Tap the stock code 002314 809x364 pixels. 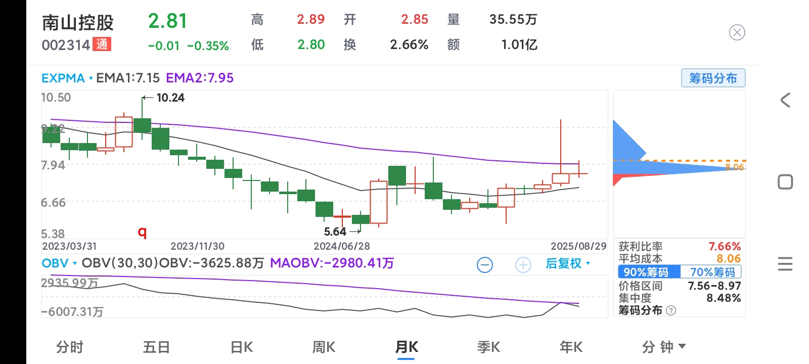point(66,45)
